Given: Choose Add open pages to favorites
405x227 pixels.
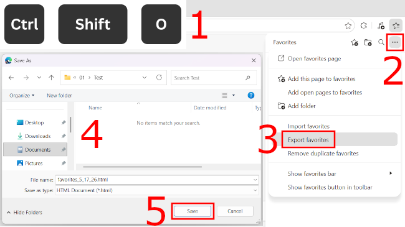Looking at the screenshot, I should point(335,92).
